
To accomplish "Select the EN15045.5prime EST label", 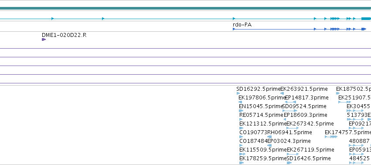I will coord(261,106).
